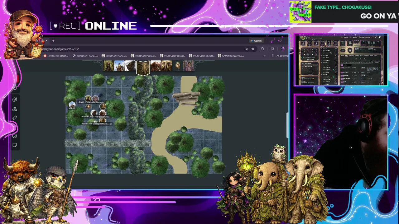Screen dimensions: 399x224
Task: Open a new browser tab
Action: tap(53, 41)
